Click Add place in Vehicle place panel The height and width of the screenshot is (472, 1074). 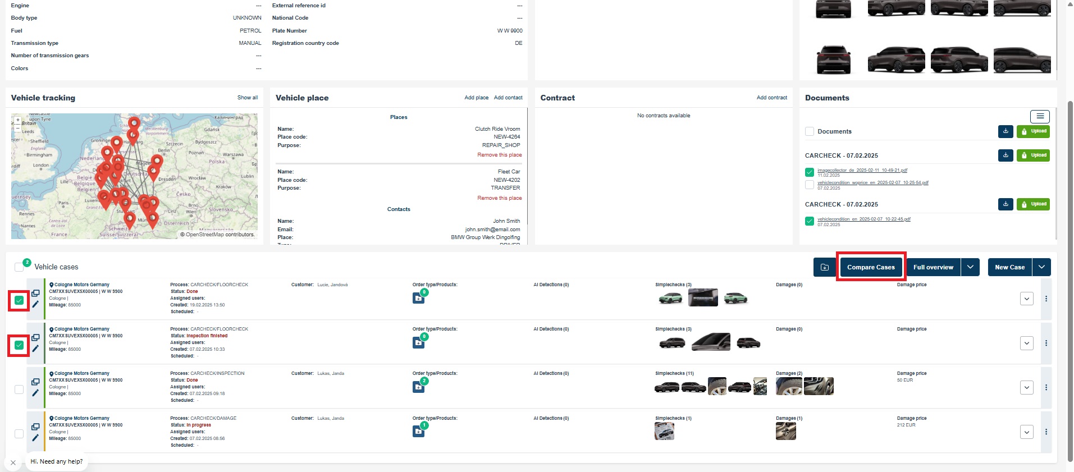pyautogui.click(x=476, y=98)
